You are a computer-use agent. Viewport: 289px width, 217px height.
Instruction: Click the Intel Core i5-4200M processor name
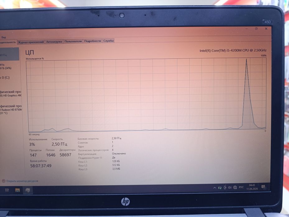[x=233, y=50]
